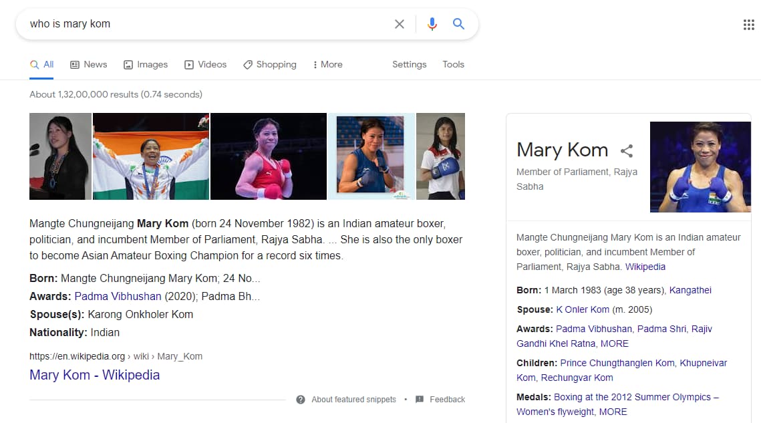761x423 pixels.
Task: Open About featured snippets link
Action: point(354,399)
